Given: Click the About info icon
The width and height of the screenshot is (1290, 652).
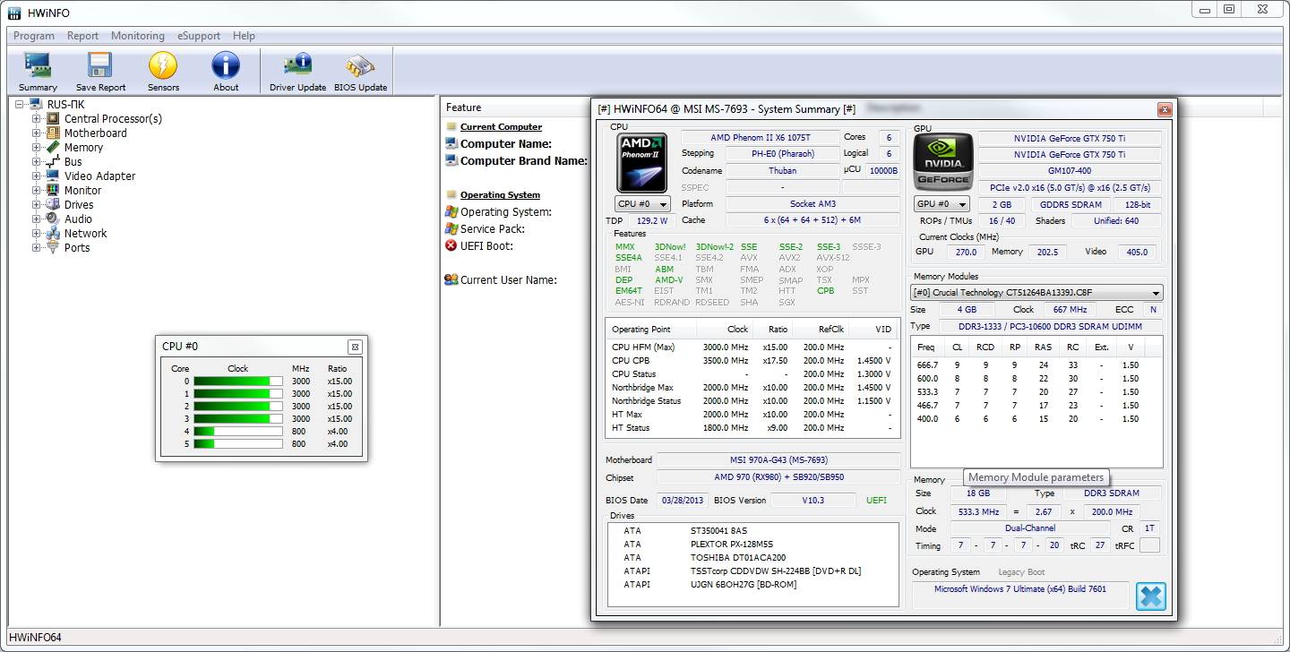Looking at the screenshot, I should (x=226, y=72).
